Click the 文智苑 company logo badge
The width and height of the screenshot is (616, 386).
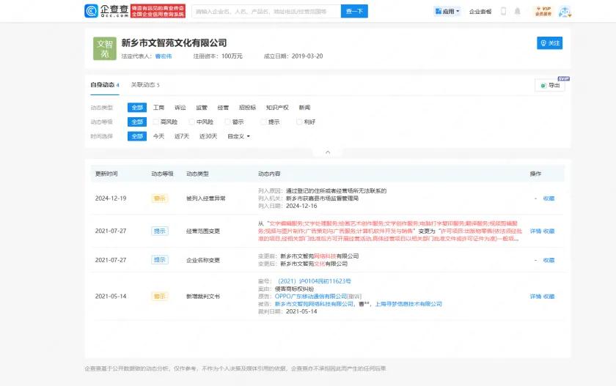pyautogui.click(x=104, y=48)
